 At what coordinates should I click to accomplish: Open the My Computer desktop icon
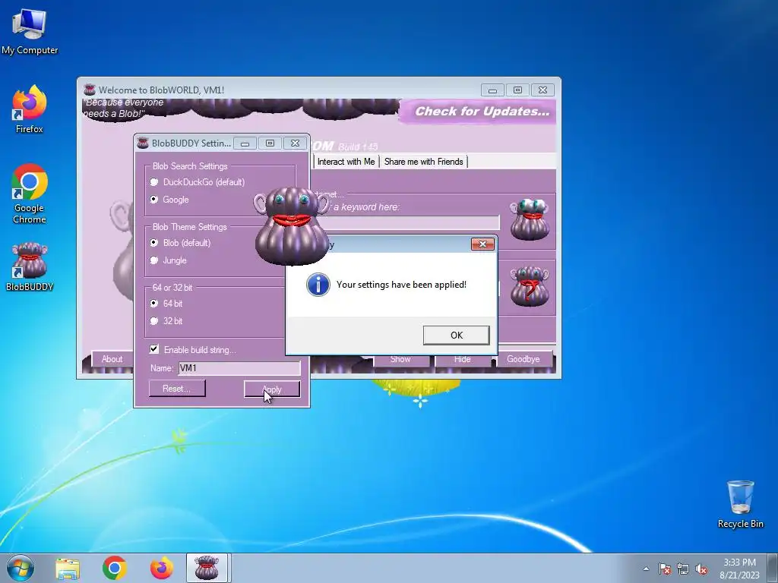tap(30, 31)
